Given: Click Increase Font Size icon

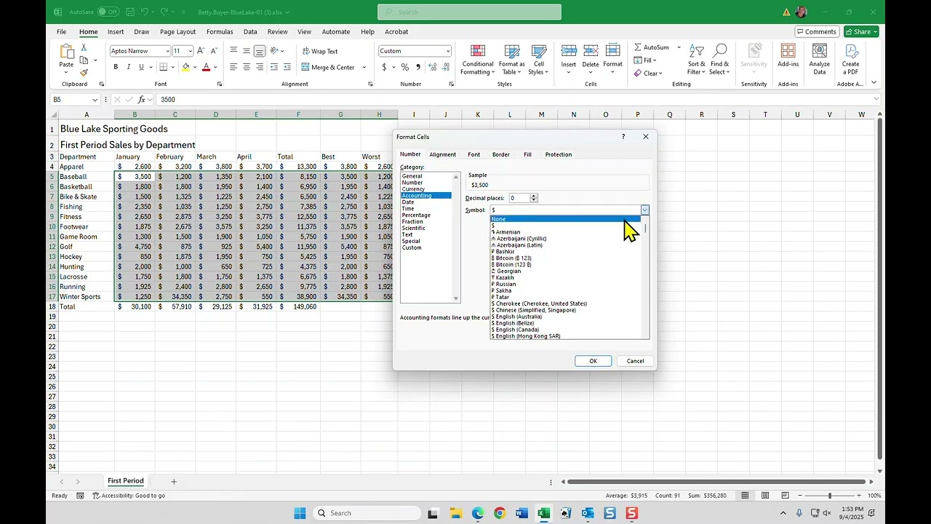Looking at the screenshot, I should coord(201,51).
